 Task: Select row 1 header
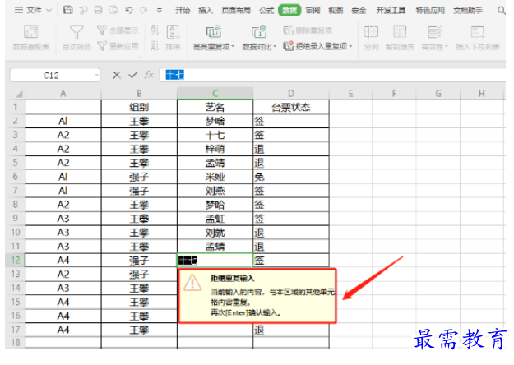click(x=16, y=107)
